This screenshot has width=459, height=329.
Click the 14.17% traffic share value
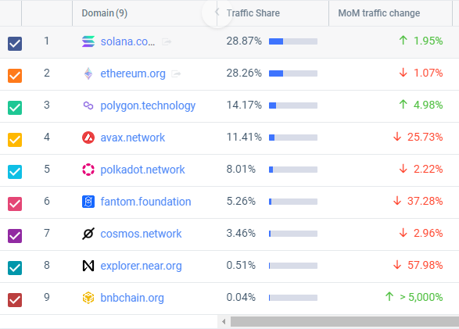[244, 105]
